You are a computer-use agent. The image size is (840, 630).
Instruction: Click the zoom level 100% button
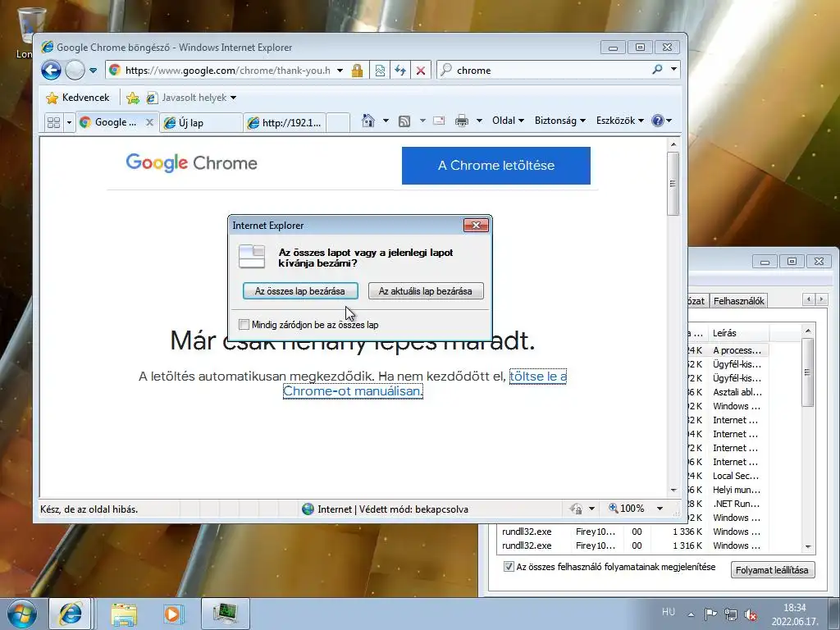pyautogui.click(x=627, y=509)
